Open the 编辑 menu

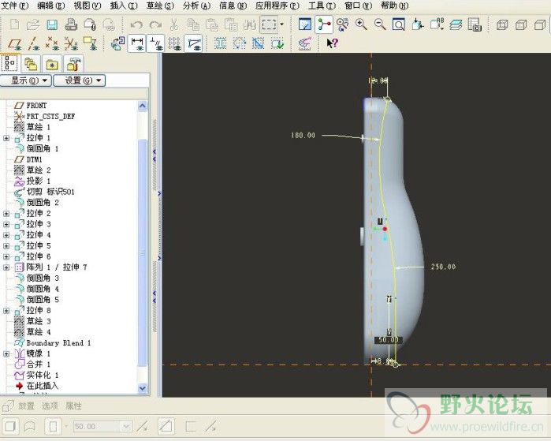pyautogui.click(x=51, y=6)
